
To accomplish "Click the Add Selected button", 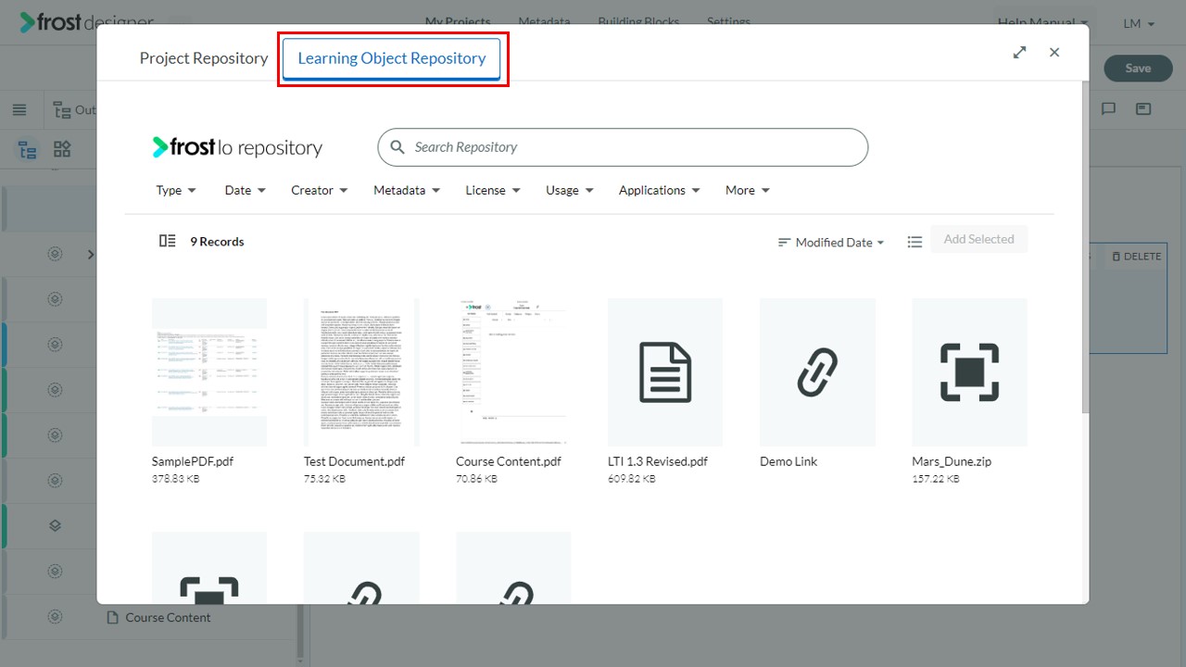I will [x=978, y=239].
